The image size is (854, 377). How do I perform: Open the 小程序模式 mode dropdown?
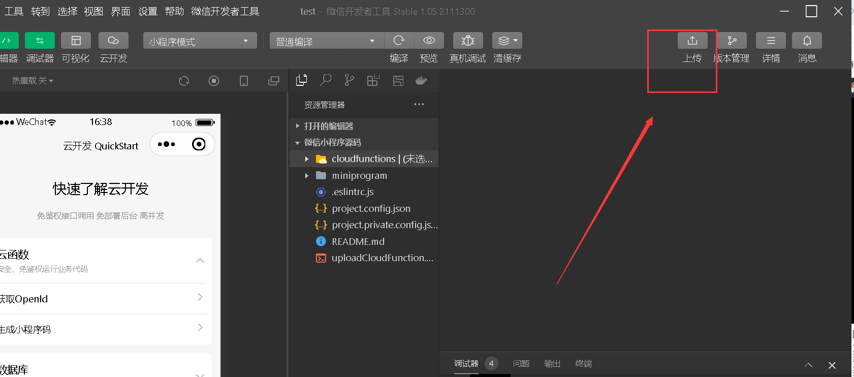[200, 41]
